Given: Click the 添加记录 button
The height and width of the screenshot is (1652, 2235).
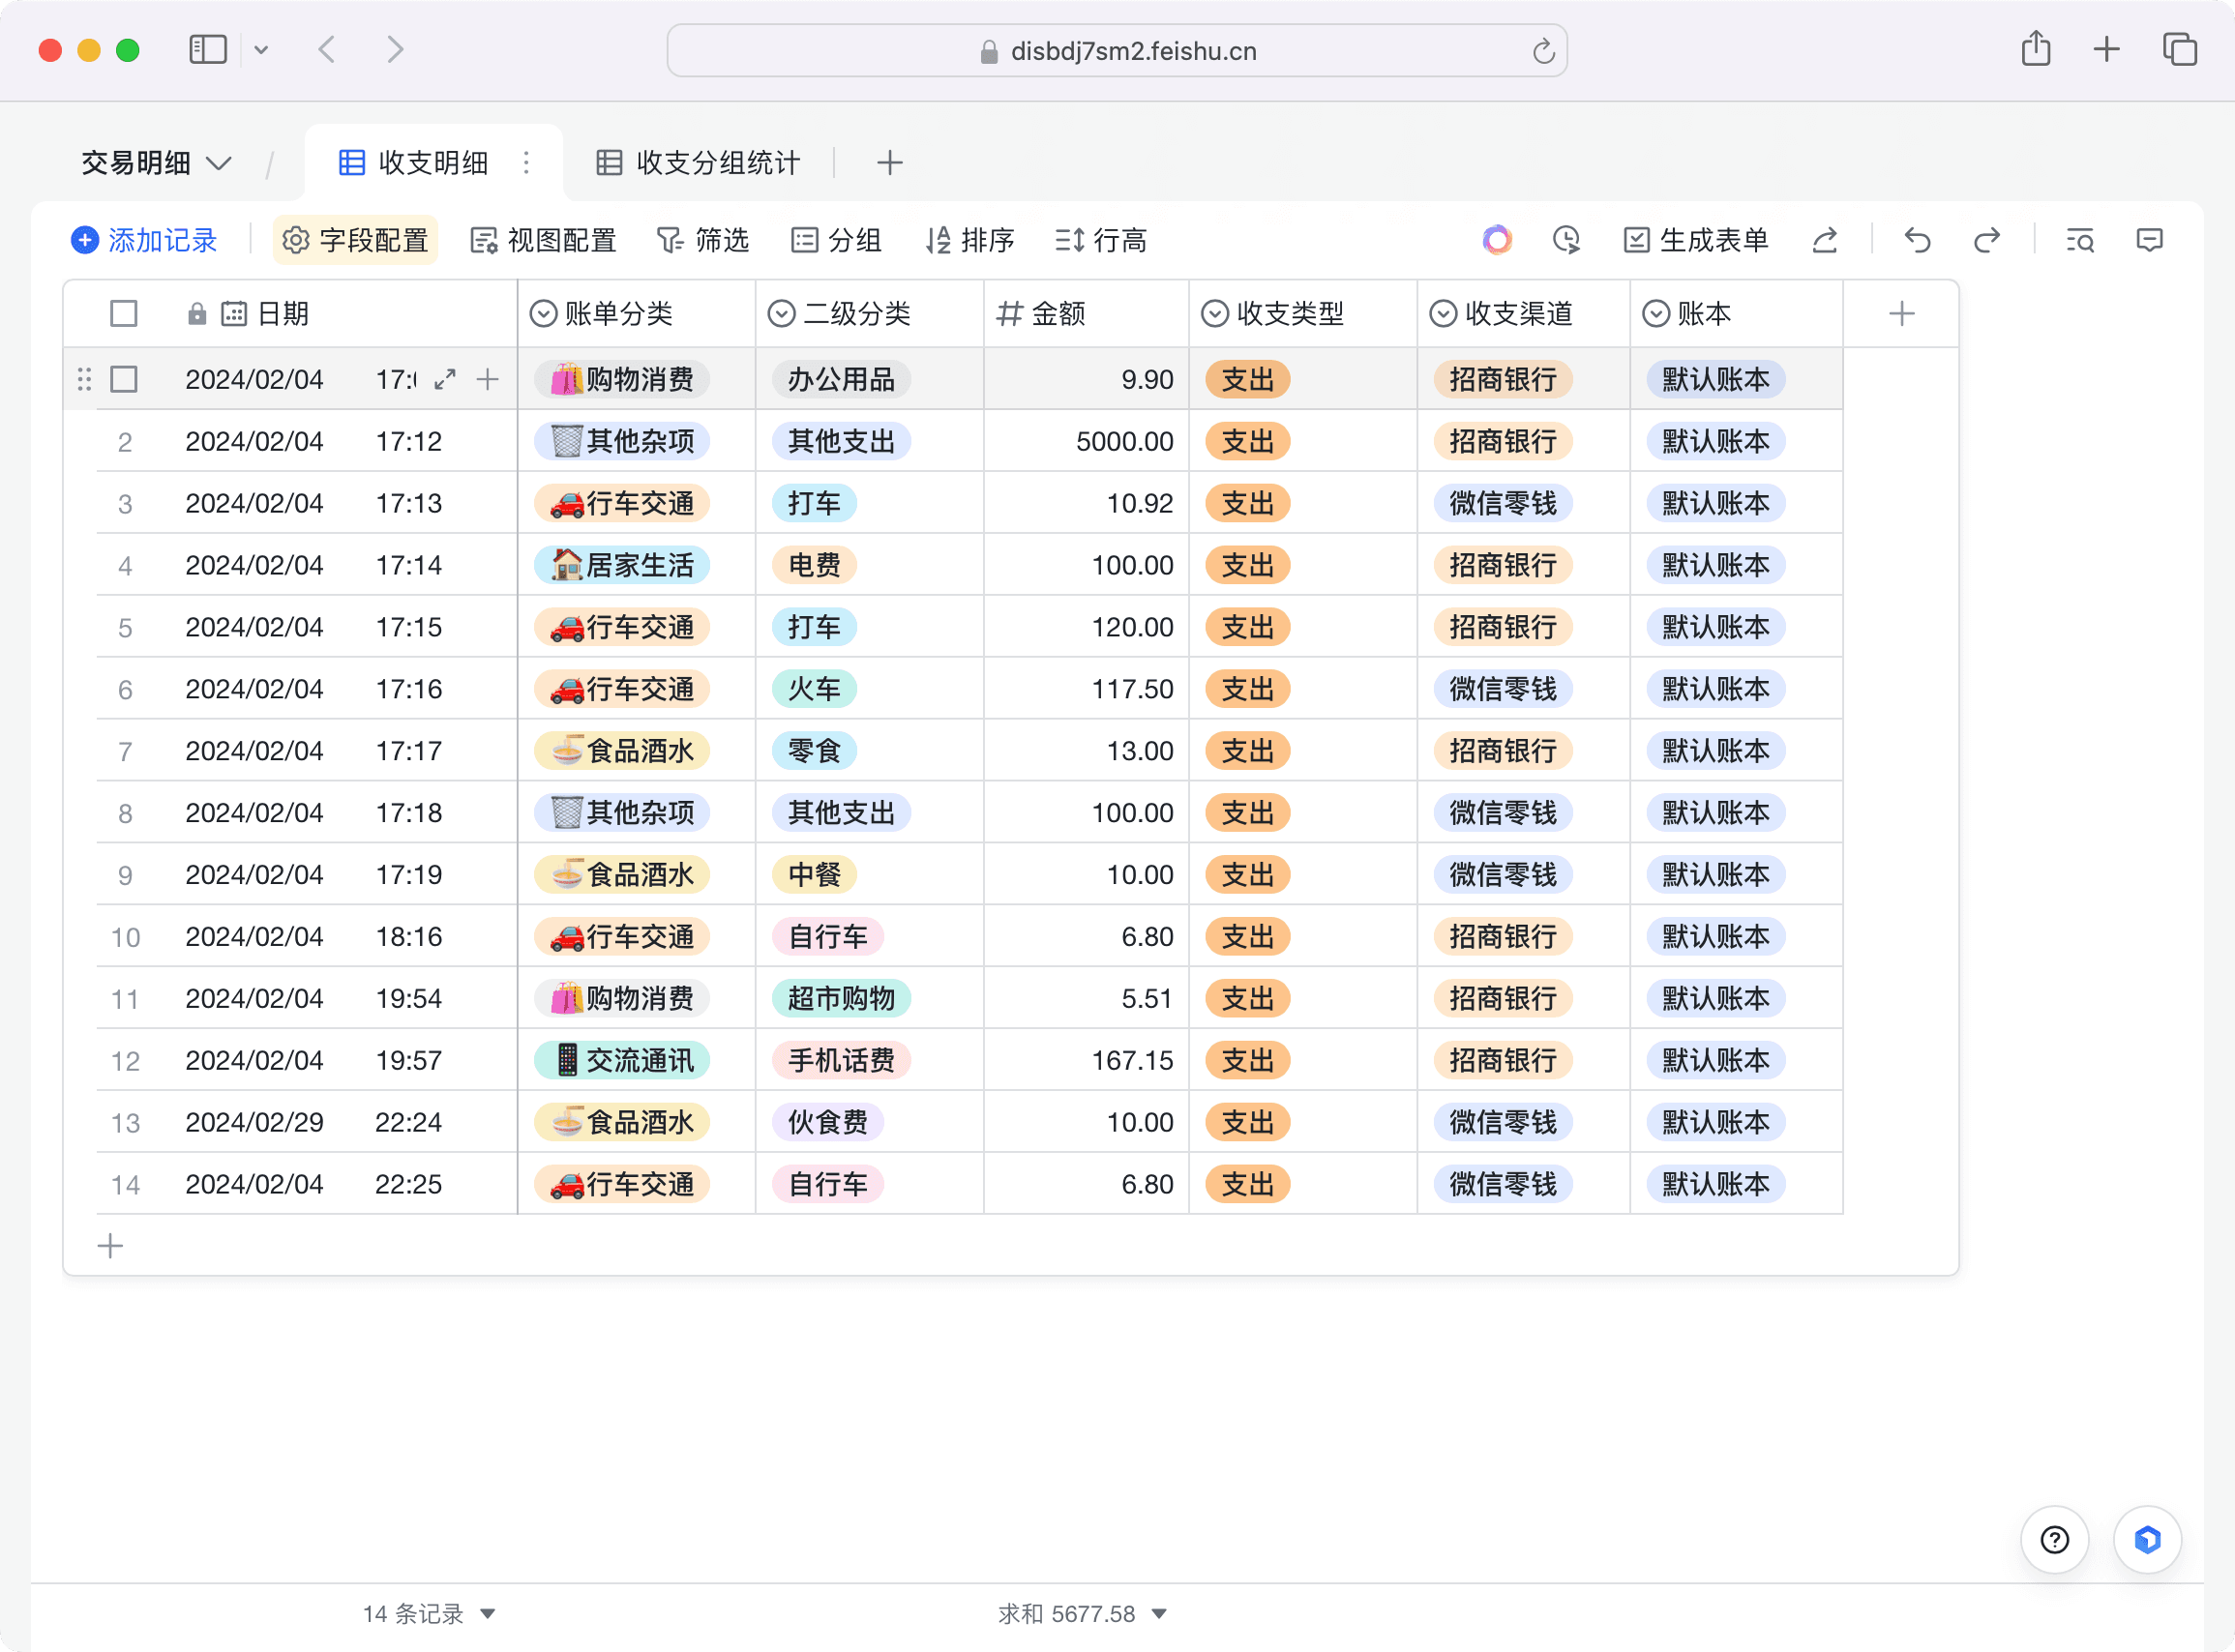Looking at the screenshot, I should (144, 240).
